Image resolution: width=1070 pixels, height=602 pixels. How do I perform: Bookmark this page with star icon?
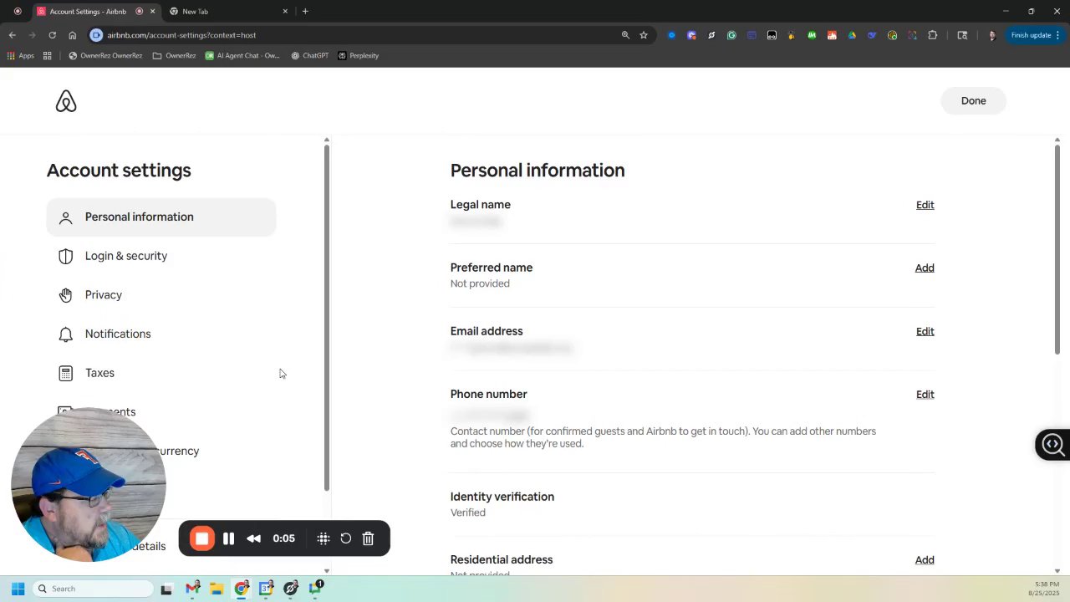click(x=644, y=35)
